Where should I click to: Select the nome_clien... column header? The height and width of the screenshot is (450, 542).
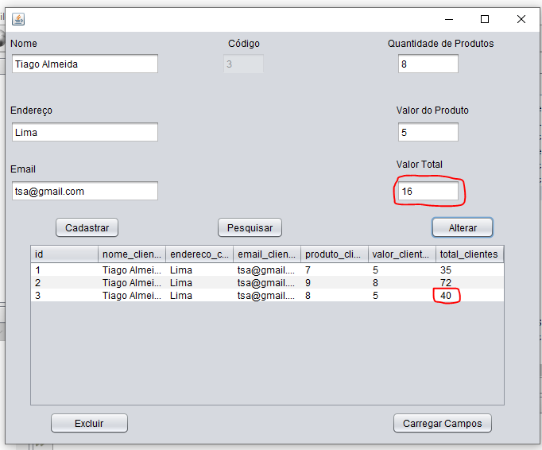click(132, 254)
